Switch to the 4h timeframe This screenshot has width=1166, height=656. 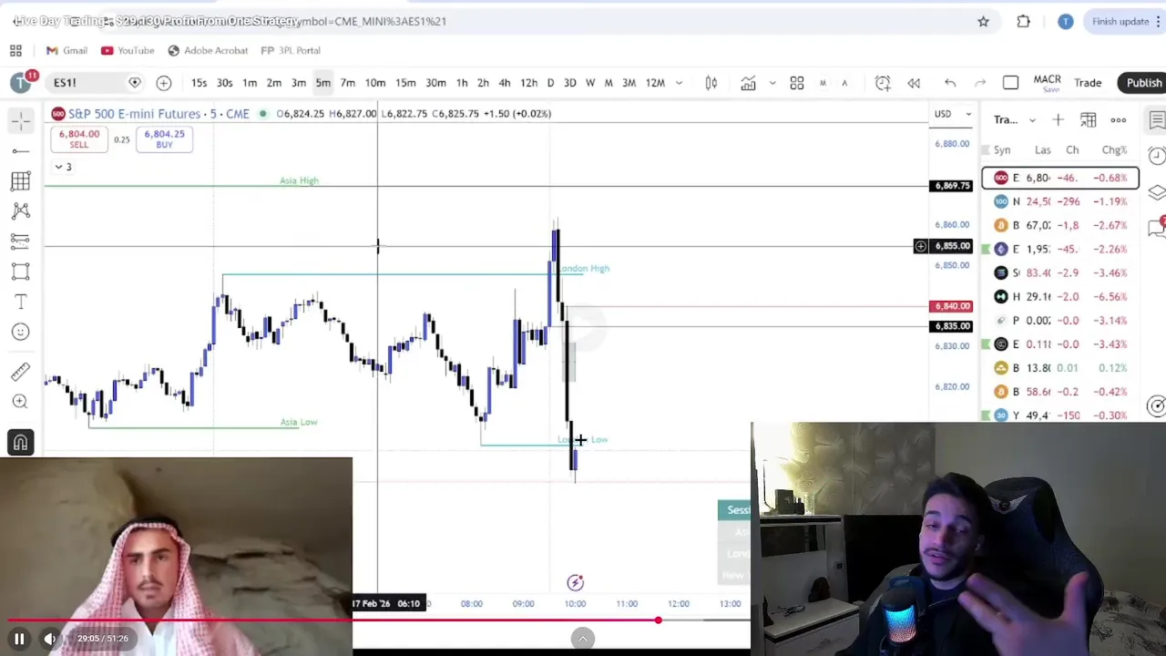coord(505,83)
